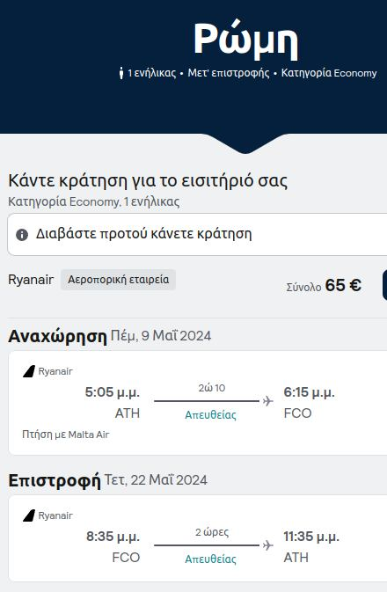The image size is (387, 592).
Task: Click the adult passenger icon in header
Action: tap(121, 73)
